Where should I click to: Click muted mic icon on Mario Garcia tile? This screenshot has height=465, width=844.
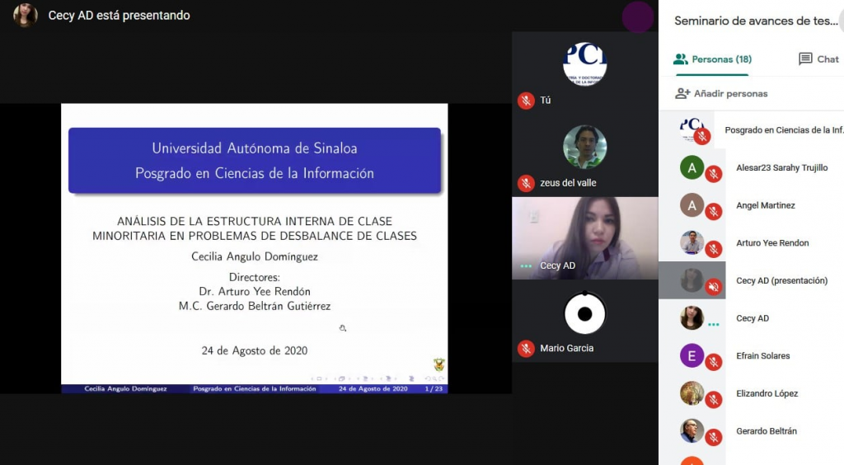(526, 349)
